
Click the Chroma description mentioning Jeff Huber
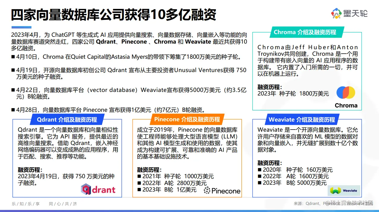tap(307, 60)
